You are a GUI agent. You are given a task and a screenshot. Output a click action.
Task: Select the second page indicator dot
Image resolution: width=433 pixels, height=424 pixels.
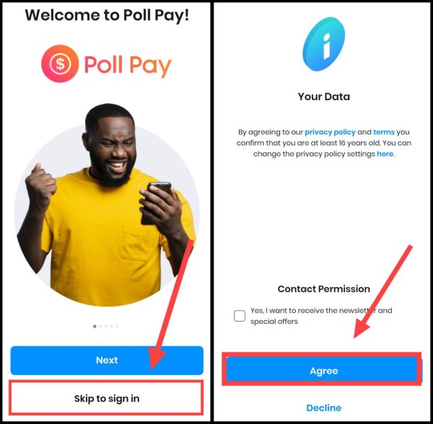click(x=100, y=327)
